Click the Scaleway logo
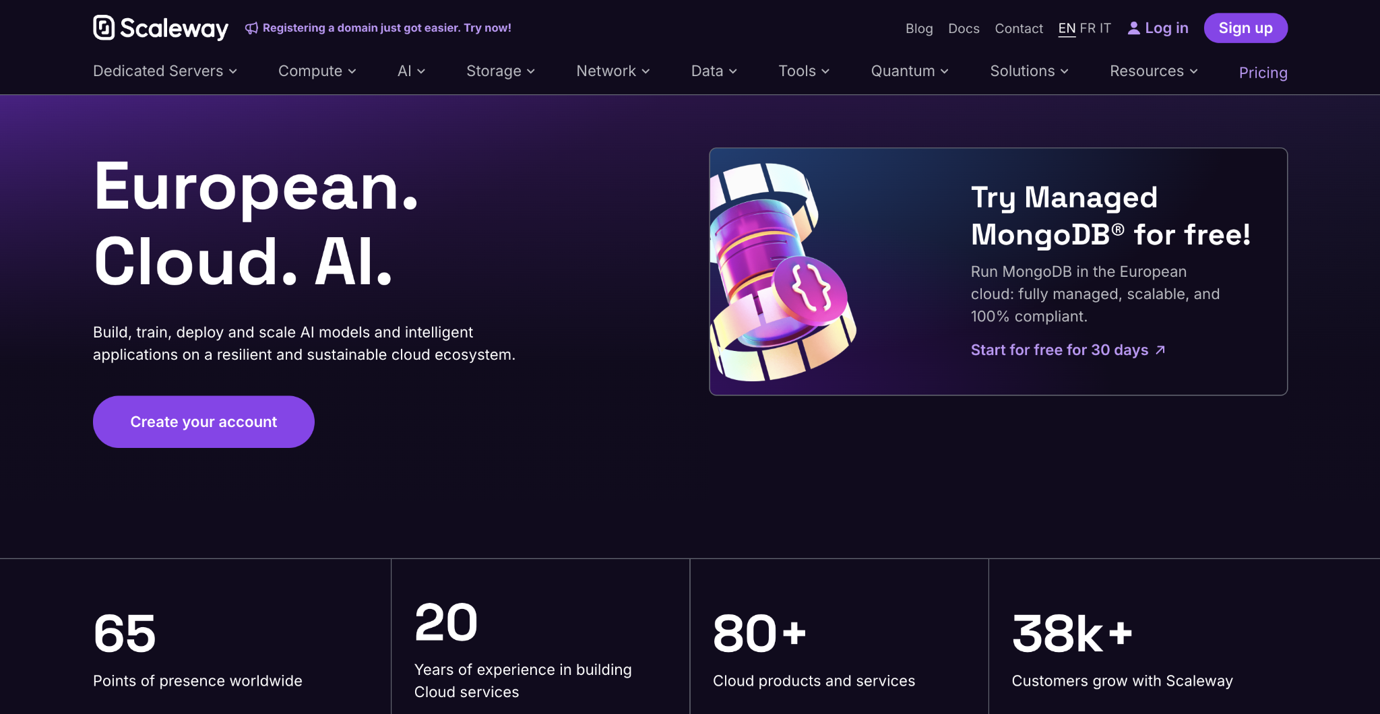The image size is (1380, 714). 160,28
